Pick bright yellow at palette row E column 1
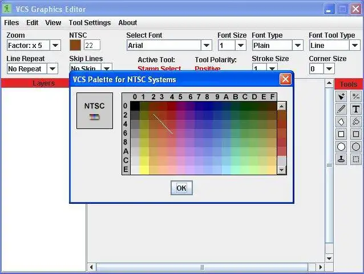 click(144, 170)
